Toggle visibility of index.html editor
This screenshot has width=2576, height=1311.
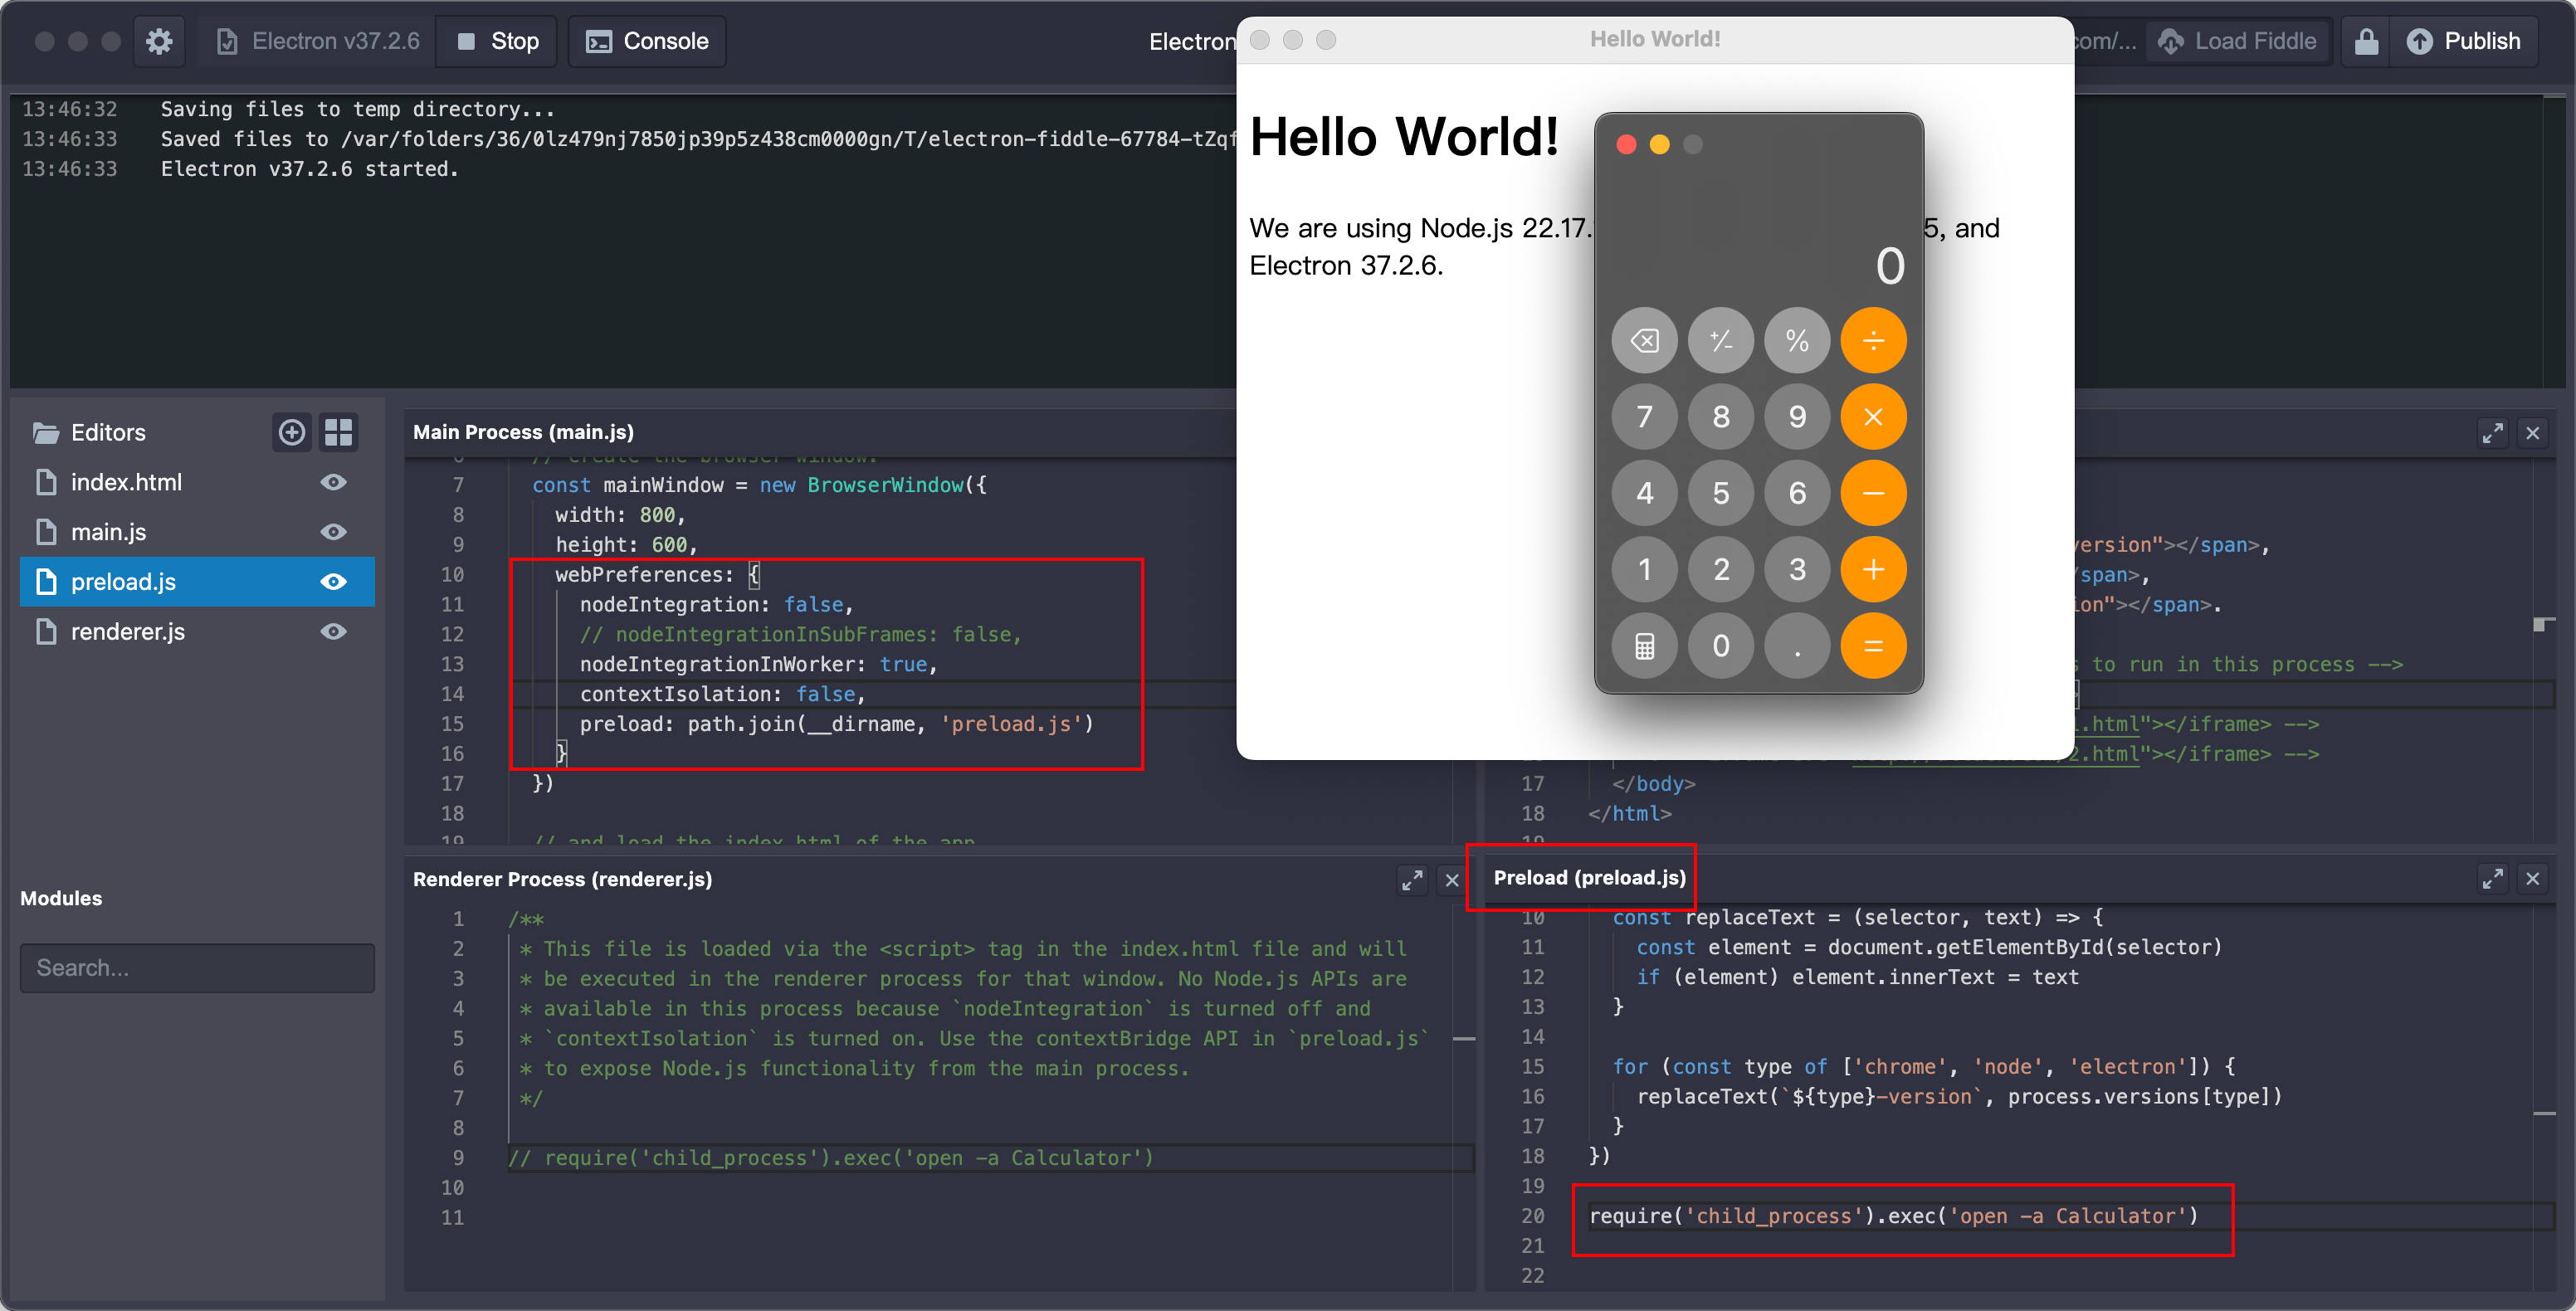click(x=334, y=482)
